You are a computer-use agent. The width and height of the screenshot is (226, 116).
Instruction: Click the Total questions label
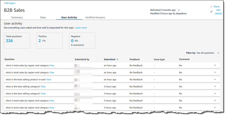14,36
